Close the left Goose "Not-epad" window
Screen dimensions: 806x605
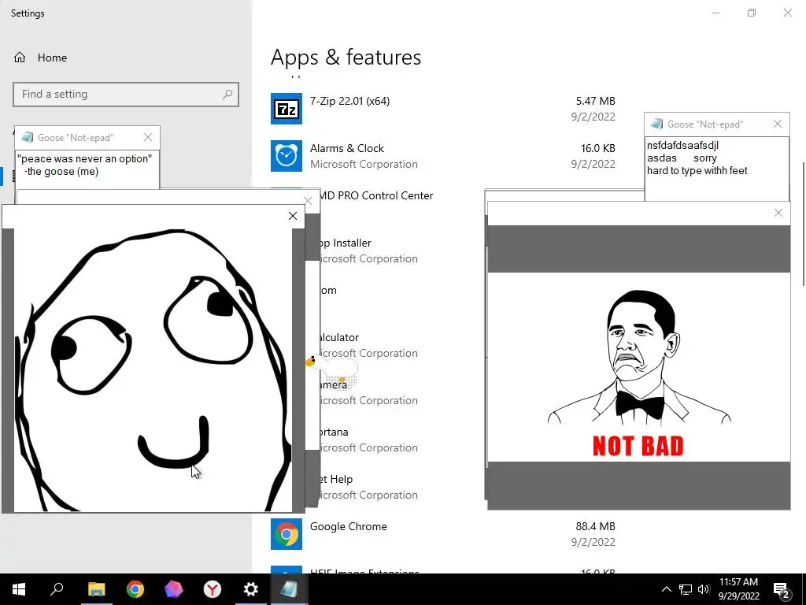(x=148, y=137)
